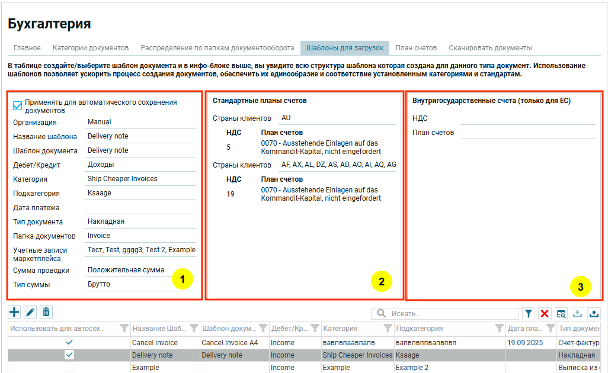
Task: Click the red X clear filter icon
Action: pos(545,314)
